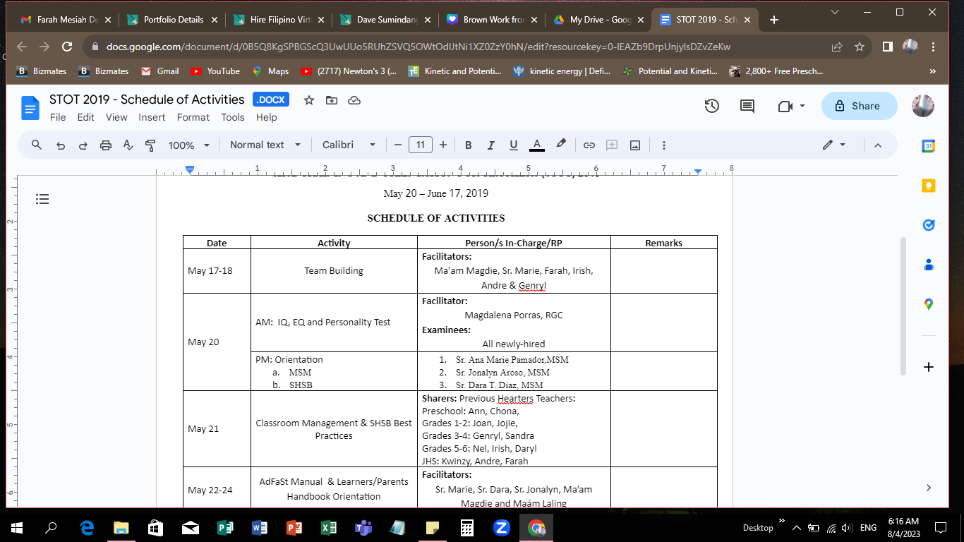Open the File menu

coord(58,117)
